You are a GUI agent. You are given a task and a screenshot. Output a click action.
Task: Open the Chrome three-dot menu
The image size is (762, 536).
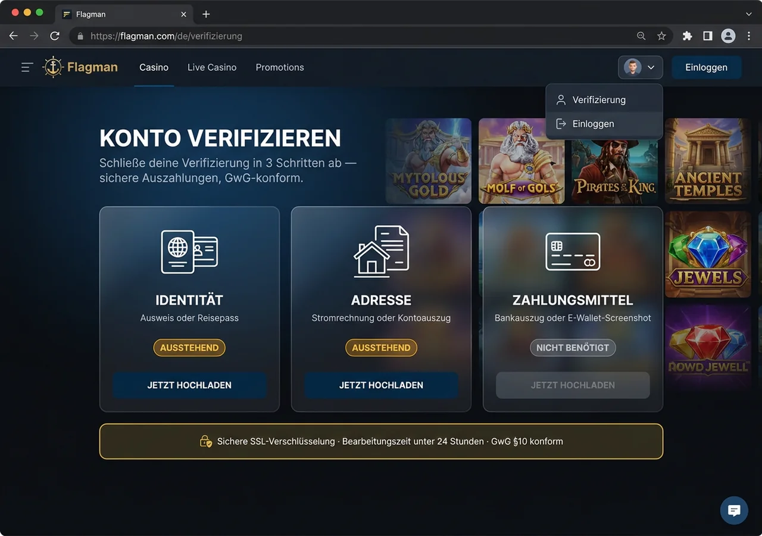(749, 36)
